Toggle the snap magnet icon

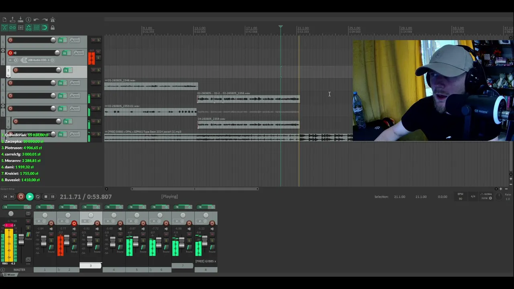[x=45, y=28]
